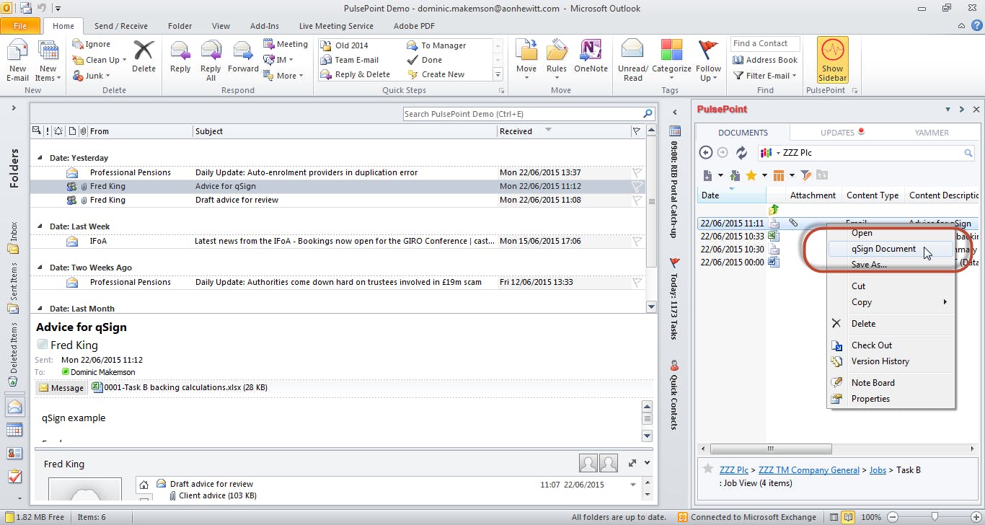Open the ZZZ Plc breadcrumb link
The image size is (985, 525).
(734, 470)
